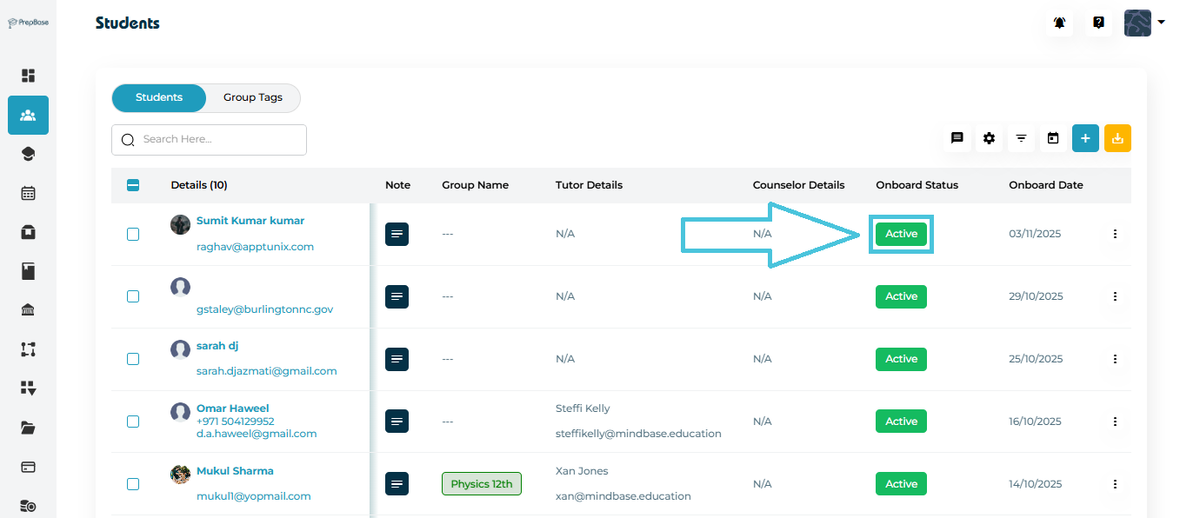Viewport: 1180px width, 518px height.
Task: Open the notifications bell
Action: click(1059, 23)
